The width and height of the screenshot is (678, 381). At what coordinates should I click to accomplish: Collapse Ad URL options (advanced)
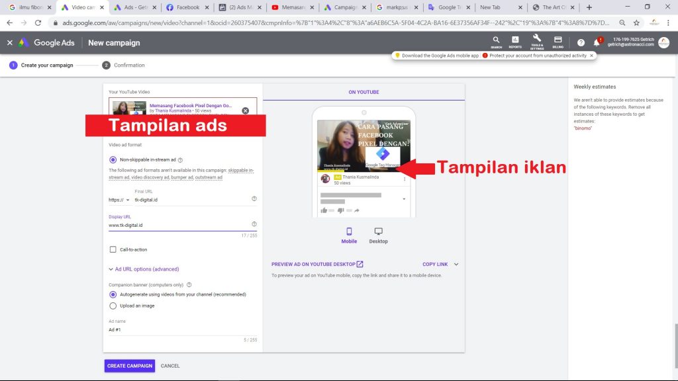click(x=143, y=269)
